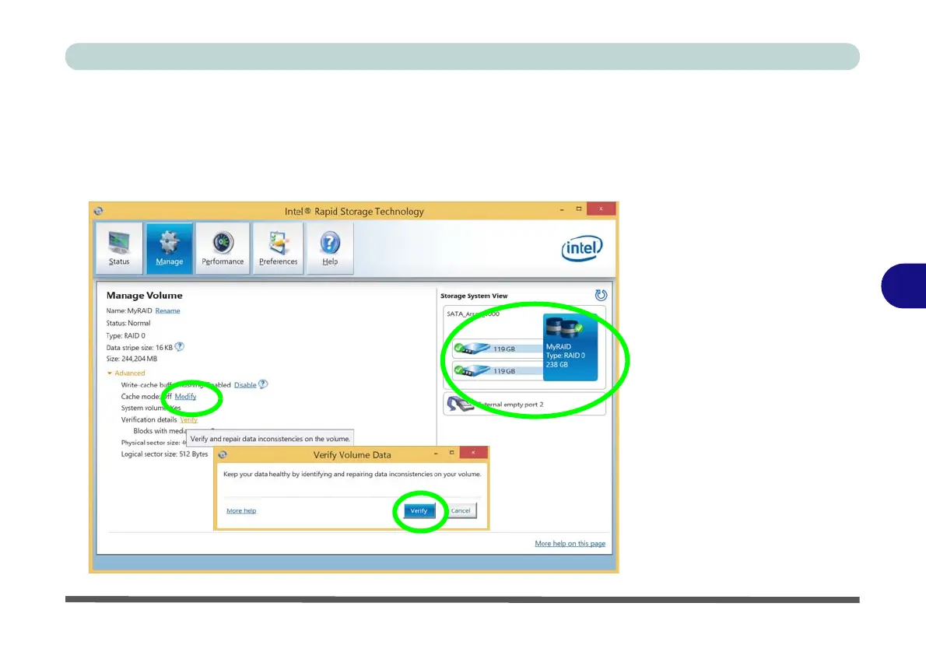Modify the cache mode
The image size is (926, 652).
tap(185, 397)
